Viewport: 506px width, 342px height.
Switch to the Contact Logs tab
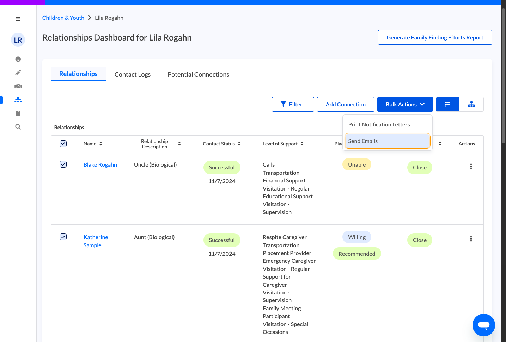click(x=133, y=74)
